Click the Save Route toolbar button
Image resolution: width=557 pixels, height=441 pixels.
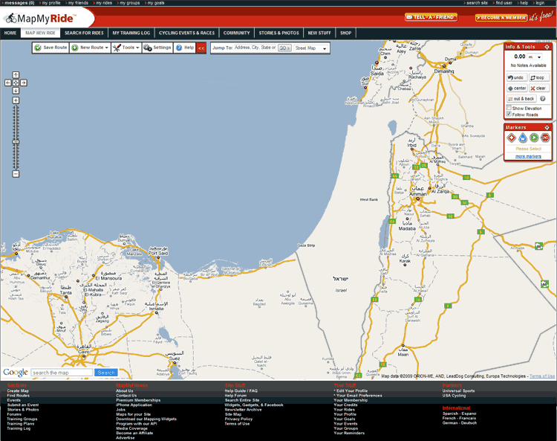[x=51, y=48]
